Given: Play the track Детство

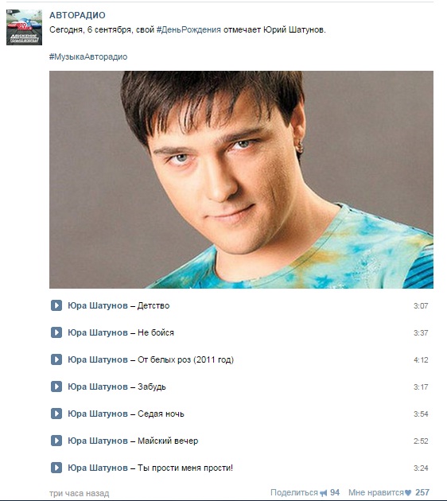Looking at the screenshot, I should (56, 305).
